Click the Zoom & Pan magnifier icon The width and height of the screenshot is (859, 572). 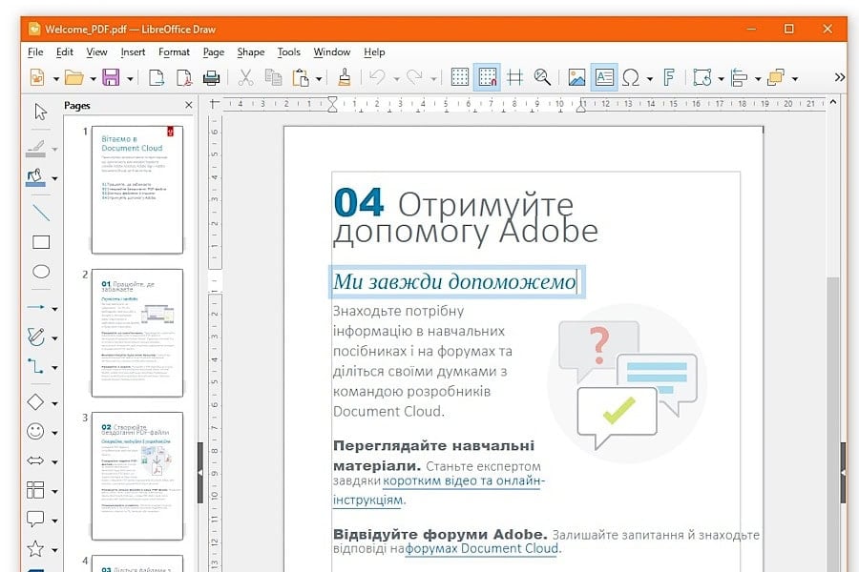click(542, 77)
